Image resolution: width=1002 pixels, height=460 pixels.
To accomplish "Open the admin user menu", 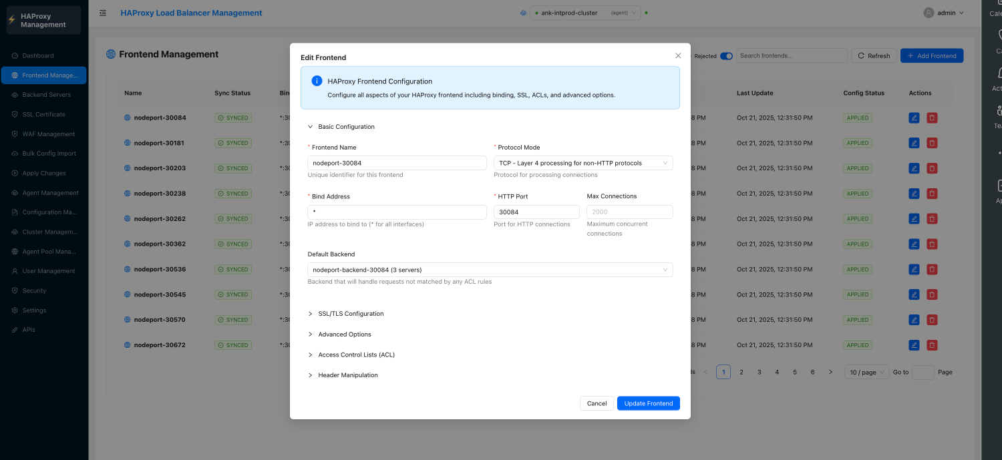I will [945, 13].
